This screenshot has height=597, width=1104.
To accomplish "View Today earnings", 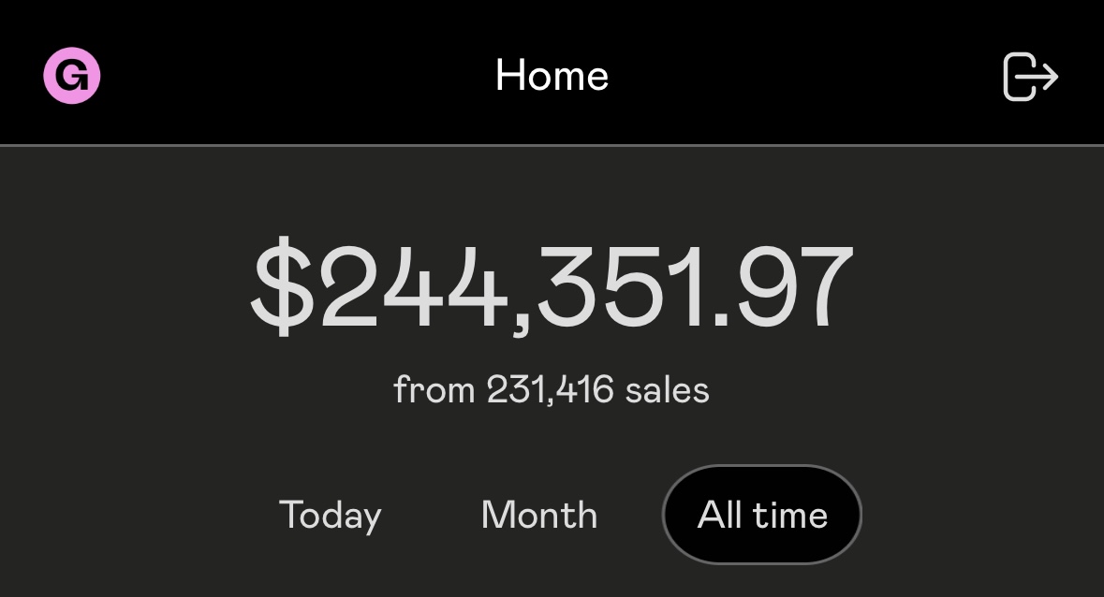I will point(331,515).
